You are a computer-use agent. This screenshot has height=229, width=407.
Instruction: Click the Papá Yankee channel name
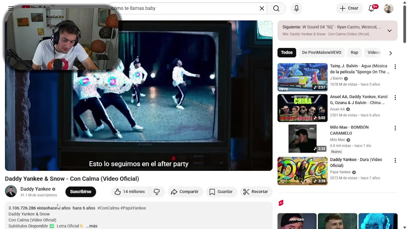pos(340,172)
